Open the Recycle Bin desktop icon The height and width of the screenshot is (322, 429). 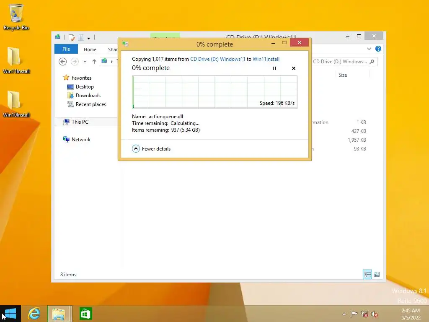(16, 17)
